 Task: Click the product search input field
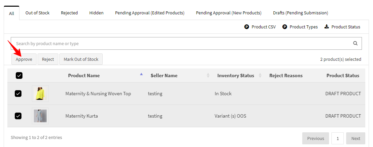coord(181,43)
